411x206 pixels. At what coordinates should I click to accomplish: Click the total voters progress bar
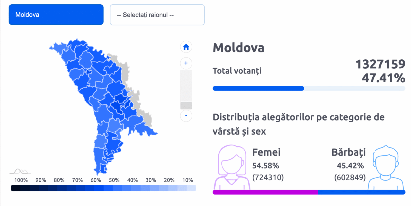pyautogui.click(x=309, y=88)
